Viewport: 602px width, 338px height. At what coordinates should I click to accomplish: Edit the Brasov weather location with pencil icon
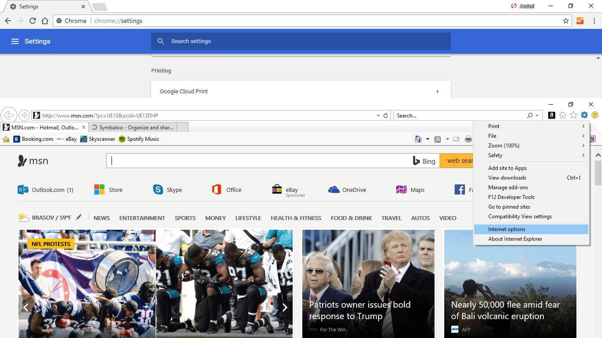[79, 217]
